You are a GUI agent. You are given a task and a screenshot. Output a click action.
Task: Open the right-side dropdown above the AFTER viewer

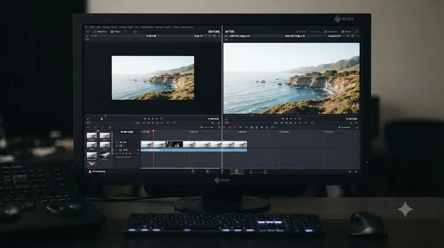tap(336, 36)
